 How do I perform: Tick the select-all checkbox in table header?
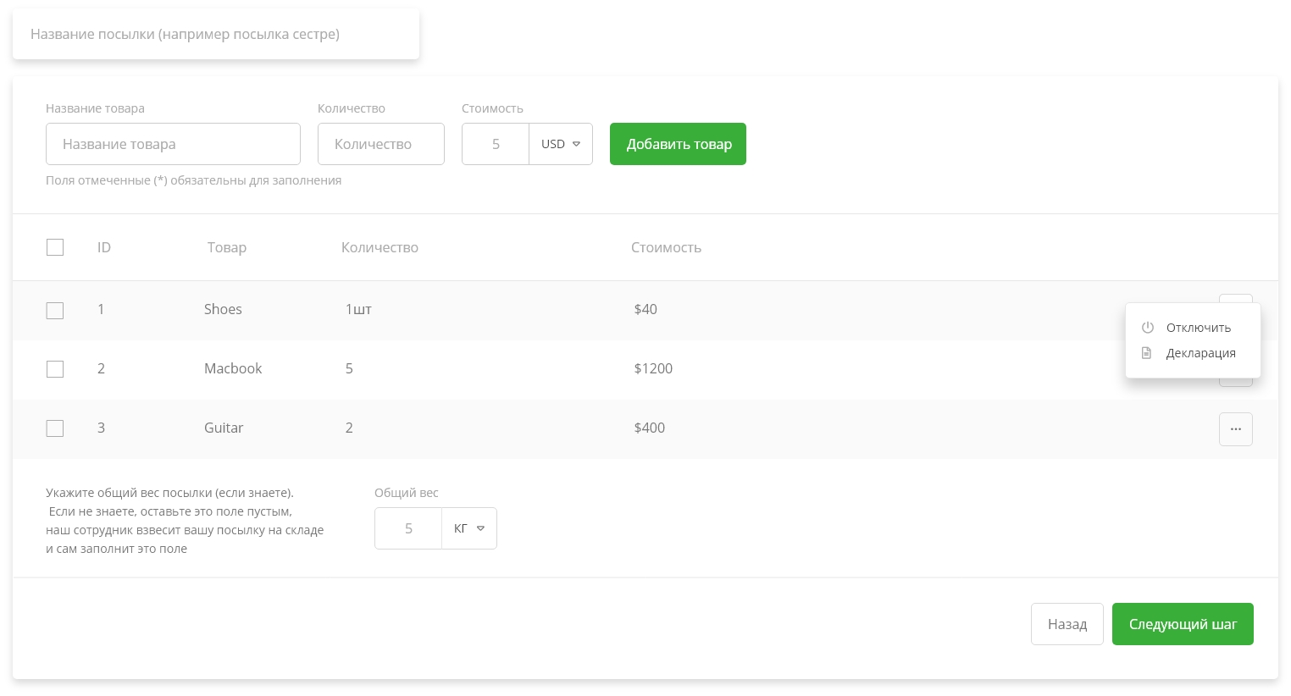click(x=55, y=247)
